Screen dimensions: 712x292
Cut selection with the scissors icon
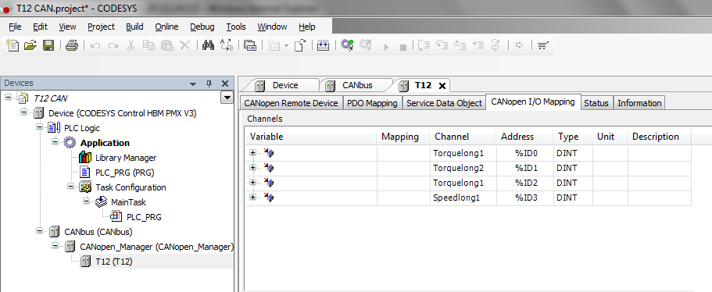pos(131,45)
